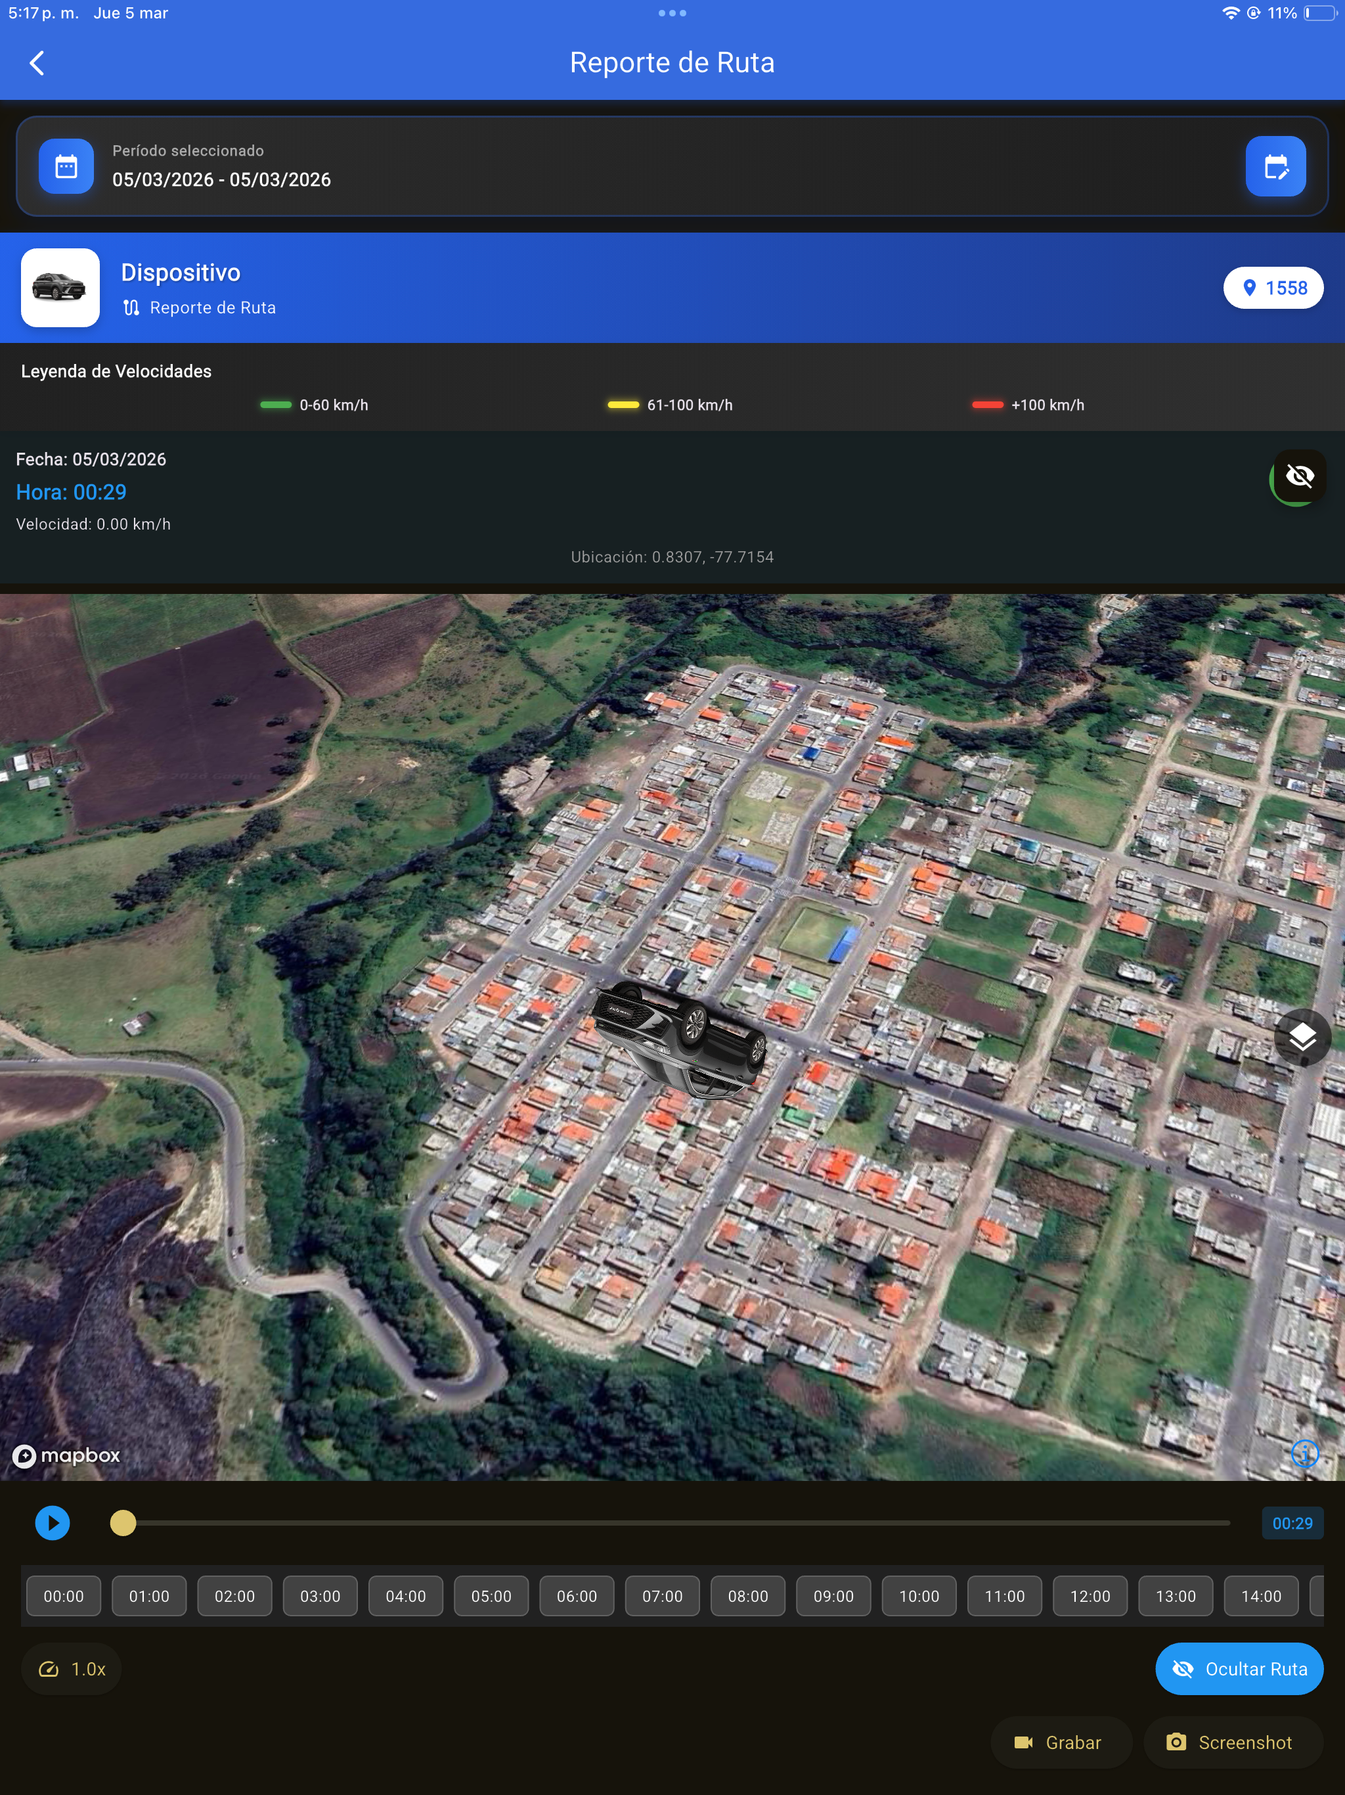Click the yellow 61-100 km/h legend swatch
Screen dimensions: 1345x1795
pos(623,405)
